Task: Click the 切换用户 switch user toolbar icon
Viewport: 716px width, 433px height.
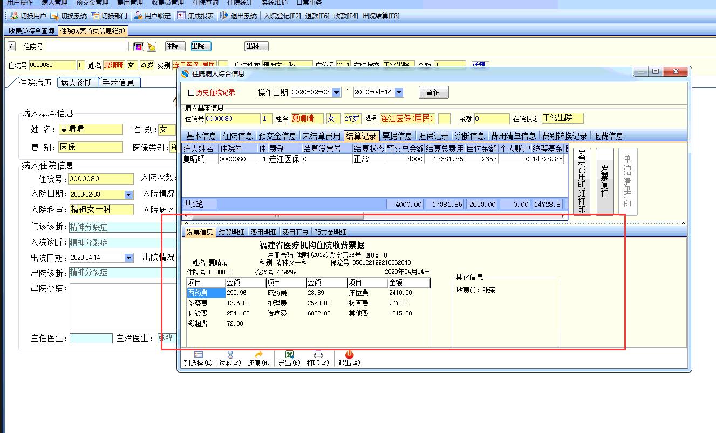Action: pyautogui.click(x=14, y=16)
